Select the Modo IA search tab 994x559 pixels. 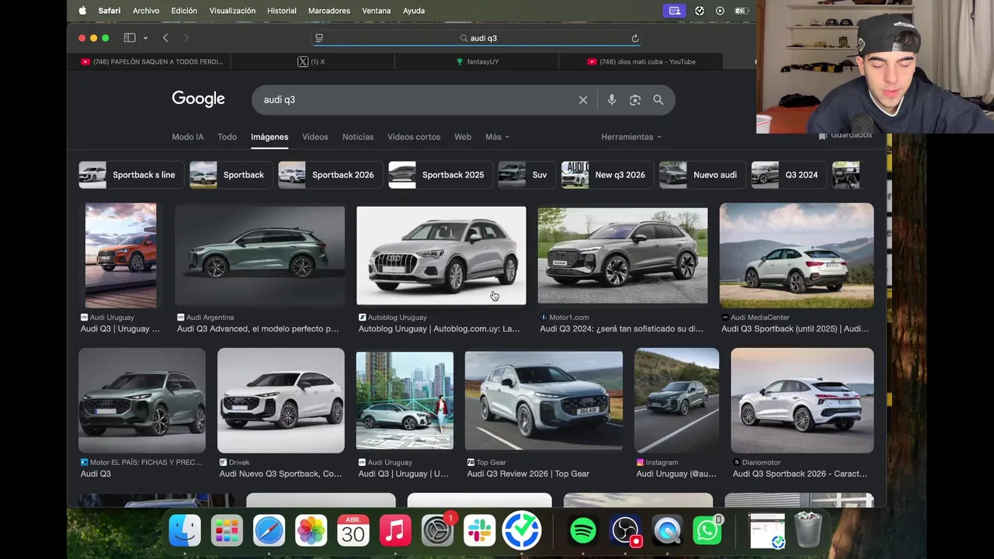188,137
